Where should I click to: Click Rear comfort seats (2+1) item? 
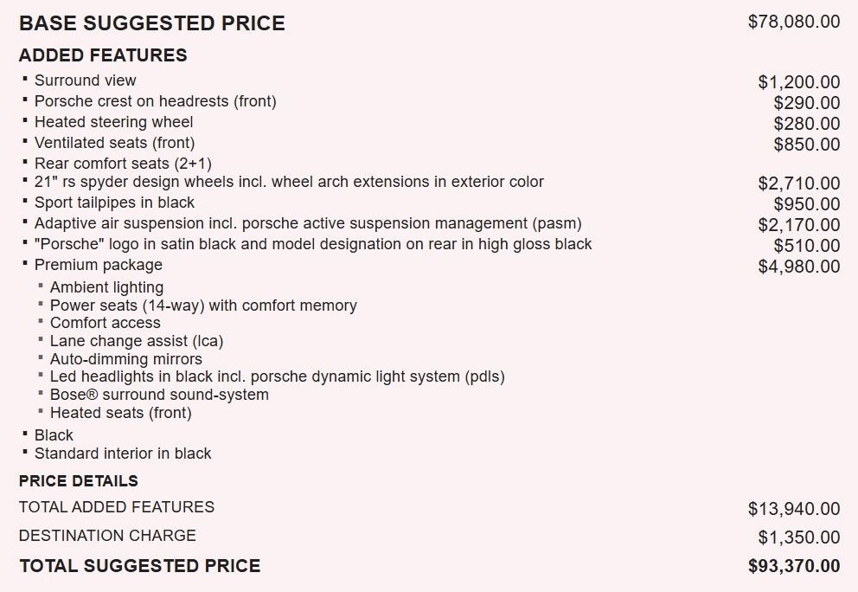point(123,164)
